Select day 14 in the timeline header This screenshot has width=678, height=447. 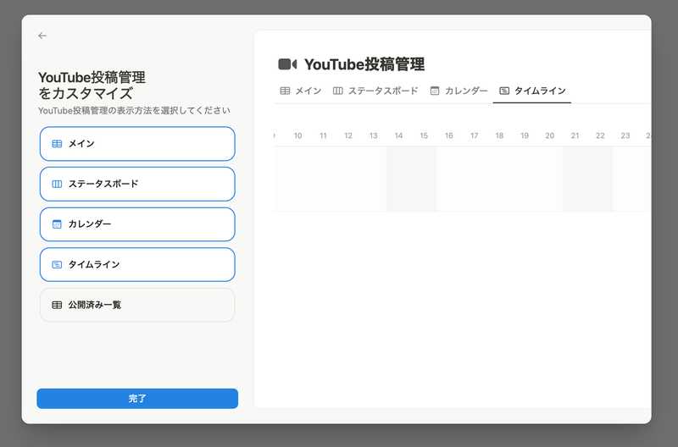click(x=398, y=135)
